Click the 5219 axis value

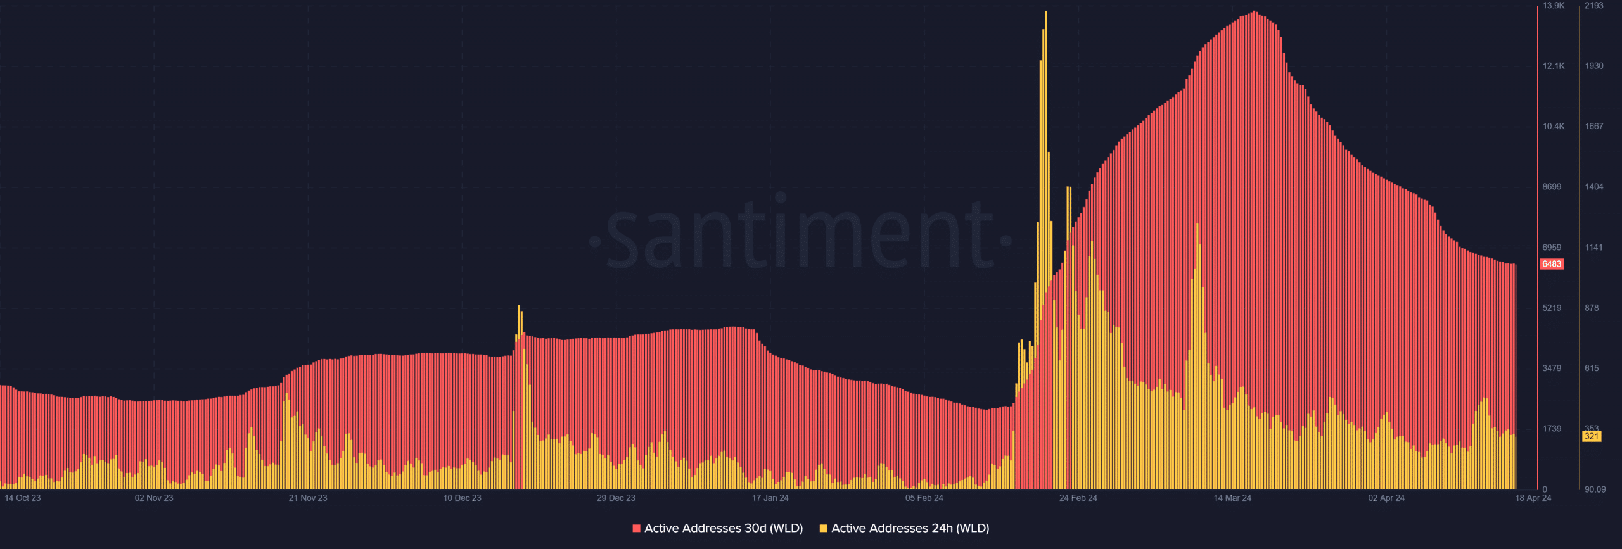1552,308
